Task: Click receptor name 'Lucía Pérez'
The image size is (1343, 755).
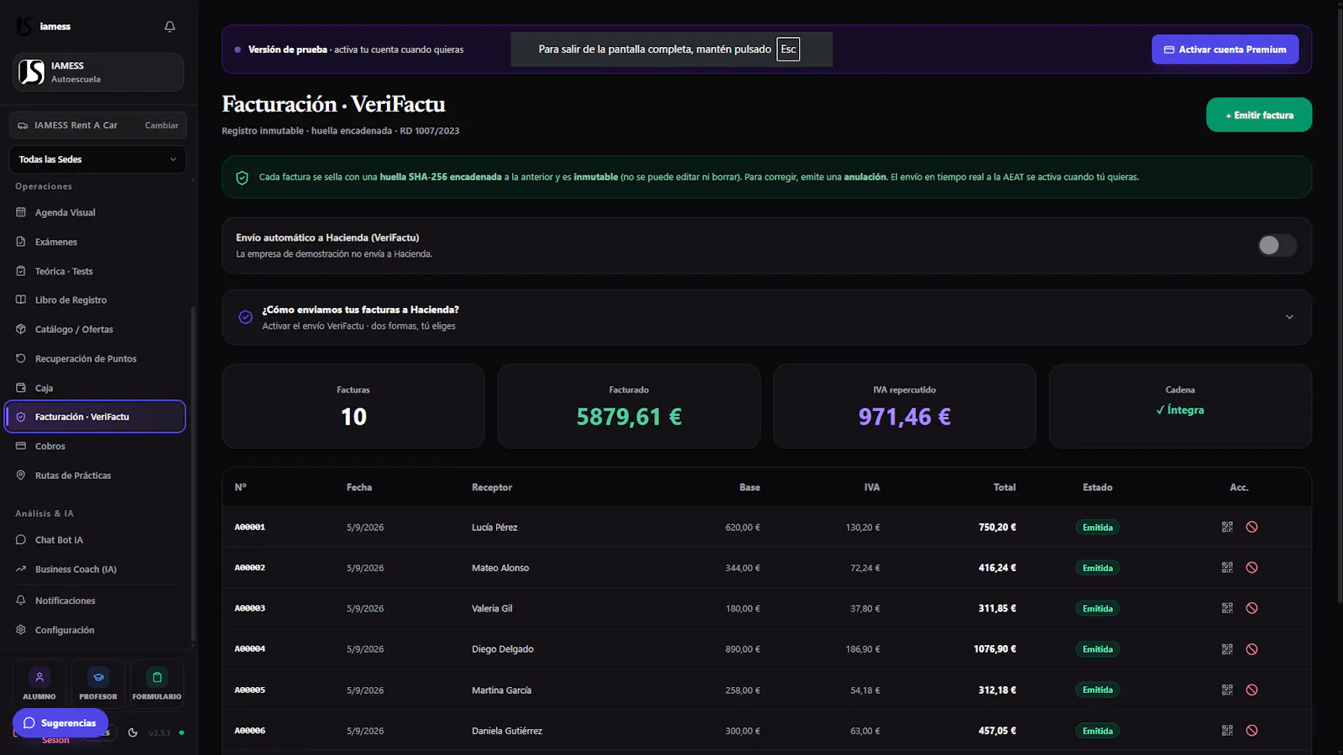Action: tap(494, 528)
